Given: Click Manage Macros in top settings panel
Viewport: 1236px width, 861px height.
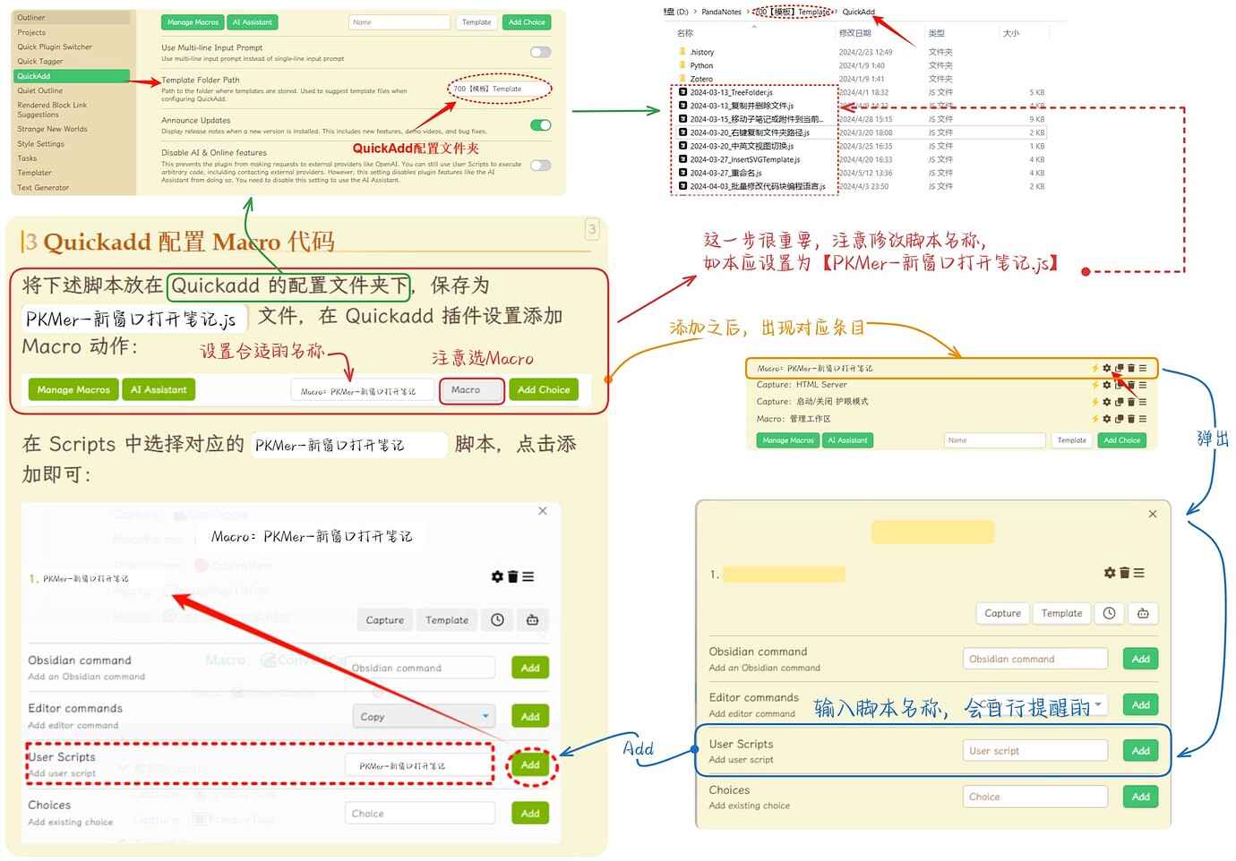Looking at the screenshot, I should [x=193, y=22].
